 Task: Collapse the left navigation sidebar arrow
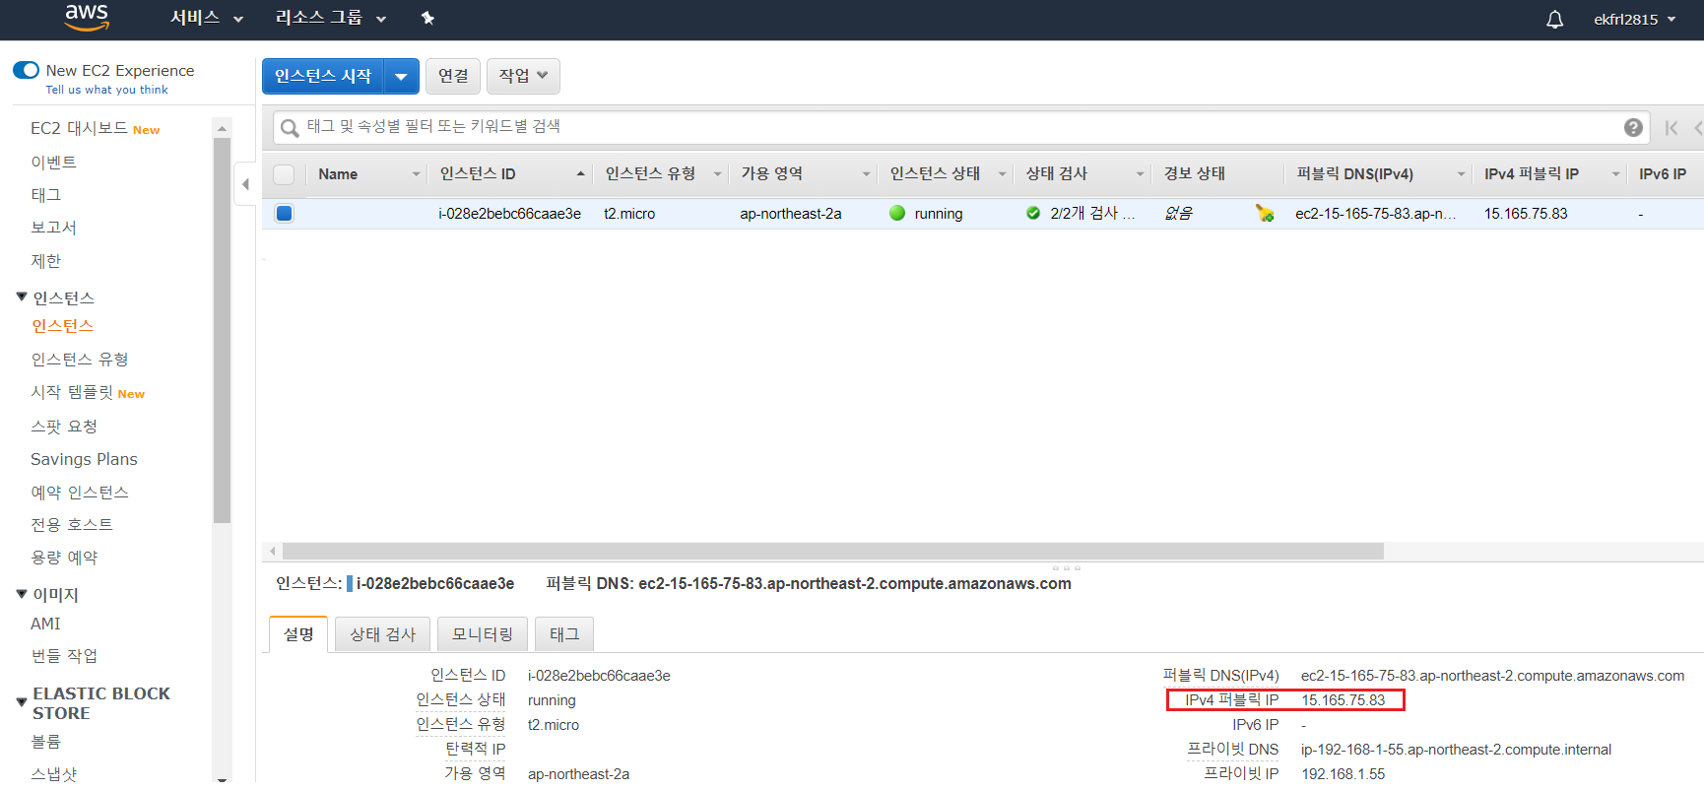click(x=245, y=184)
